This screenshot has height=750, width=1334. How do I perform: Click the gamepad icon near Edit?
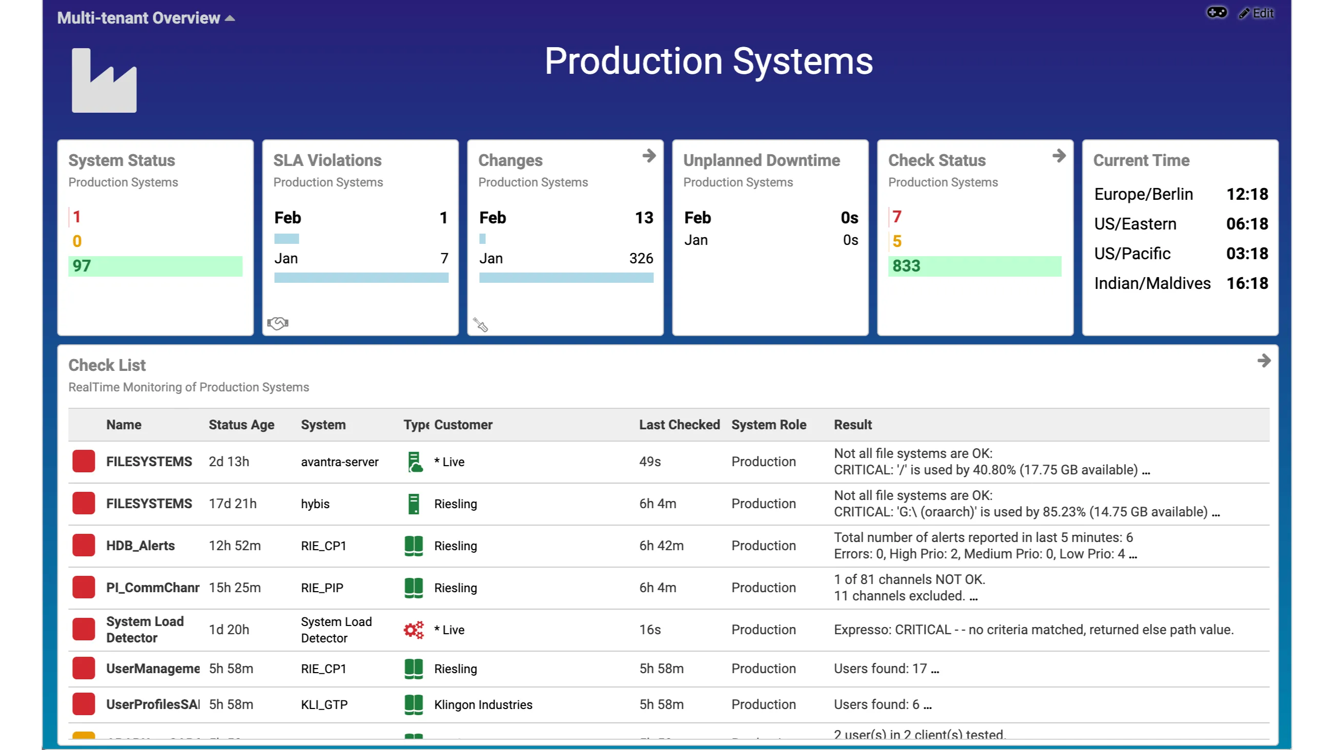click(x=1217, y=12)
